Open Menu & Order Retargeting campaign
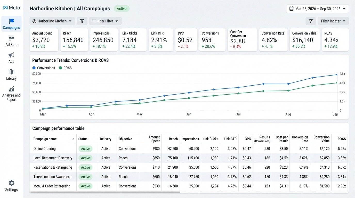 pyautogui.click(x=52, y=186)
